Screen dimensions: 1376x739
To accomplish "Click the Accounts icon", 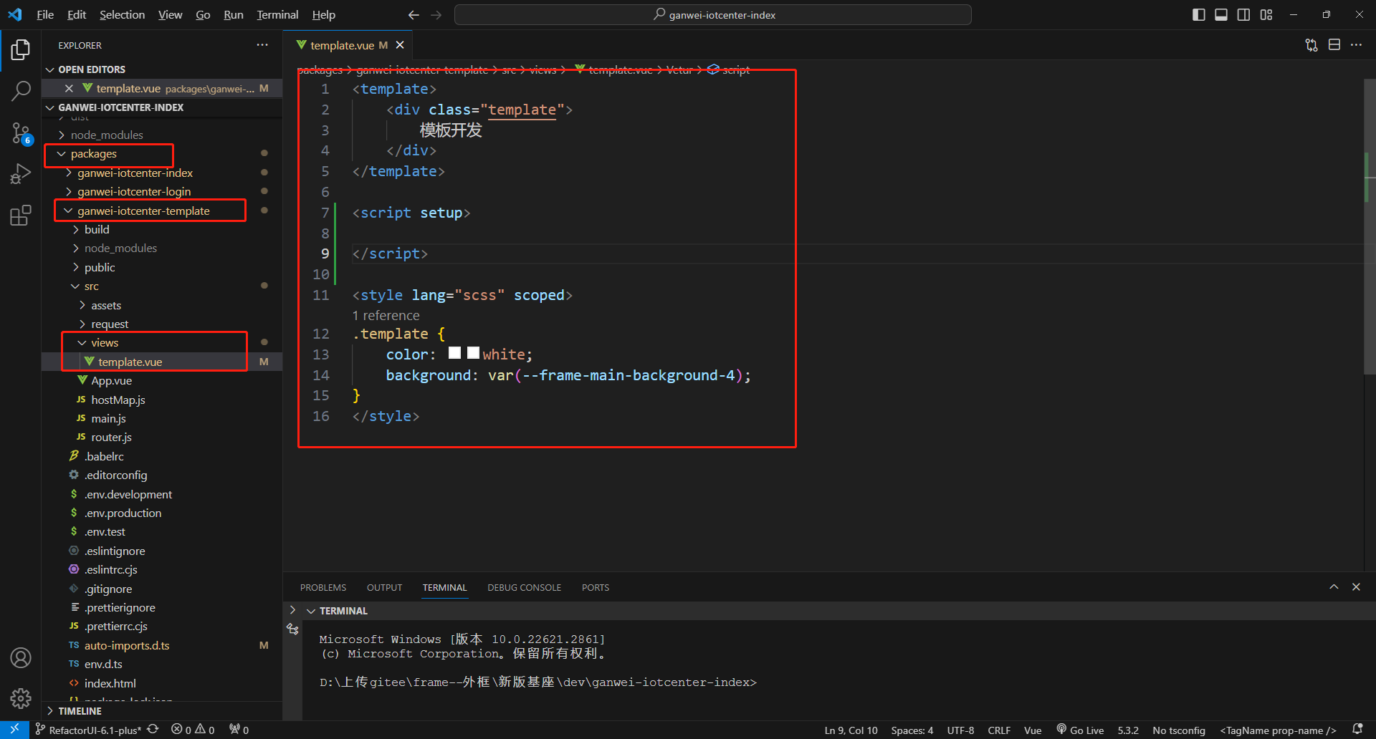I will pyautogui.click(x=21, y=657).
